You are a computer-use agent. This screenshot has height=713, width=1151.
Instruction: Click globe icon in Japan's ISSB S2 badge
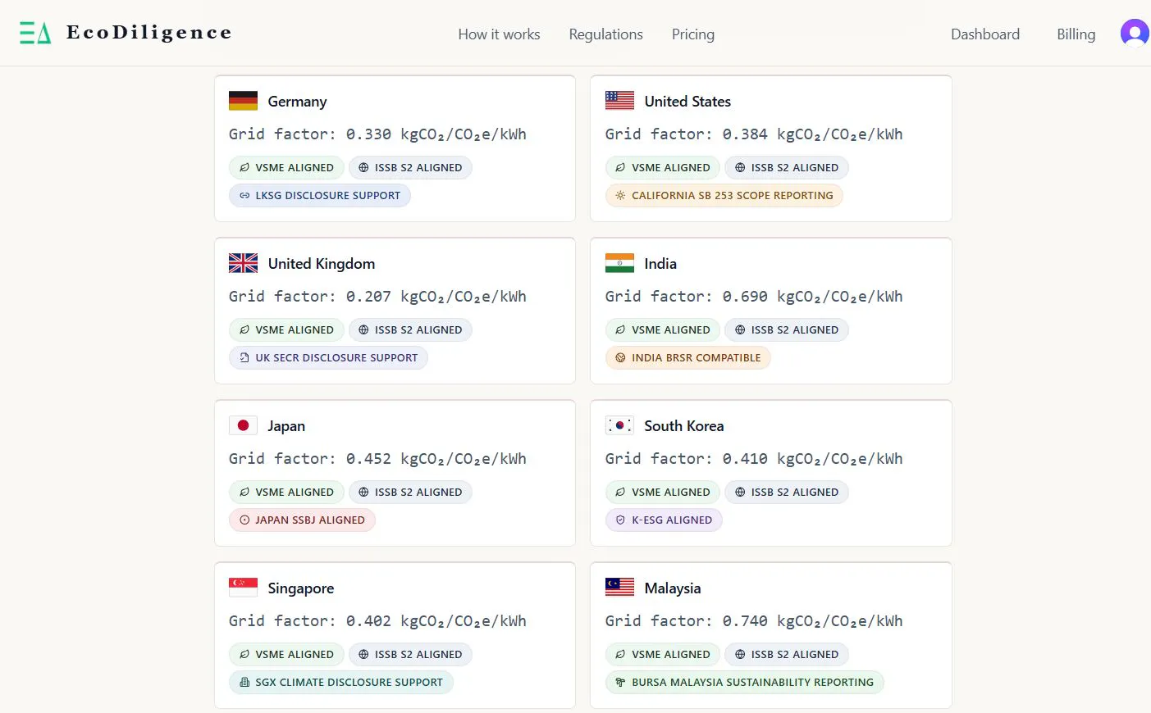tap(363, 493)
